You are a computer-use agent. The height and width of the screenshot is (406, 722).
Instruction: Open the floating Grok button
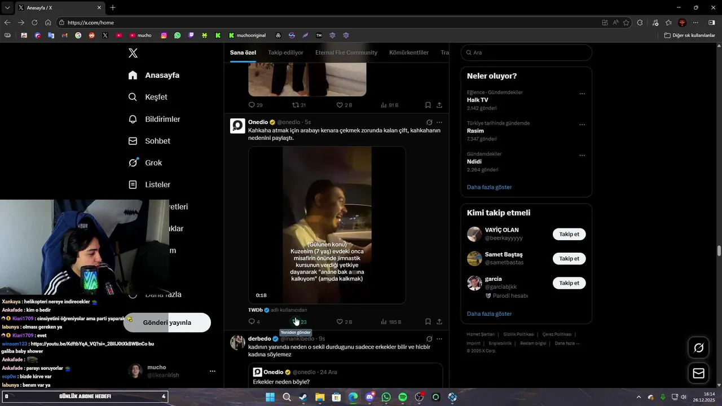pos(698,348)
